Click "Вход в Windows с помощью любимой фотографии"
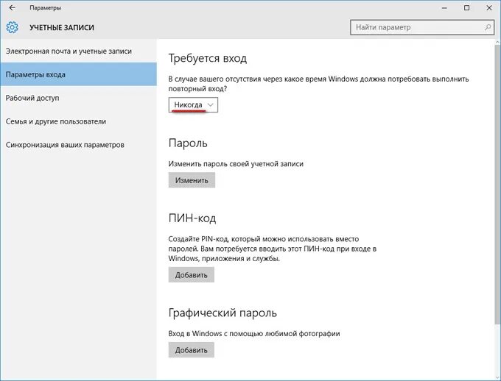The width and height of the screenshot is (501, 381). [254, 333]
